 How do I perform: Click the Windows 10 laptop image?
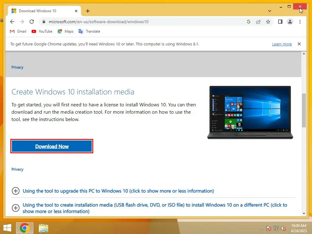[x=250, y=112]
